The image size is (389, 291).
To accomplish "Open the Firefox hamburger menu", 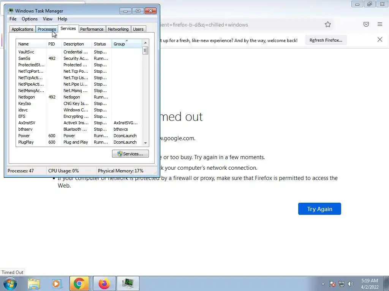I will [380, 24].
